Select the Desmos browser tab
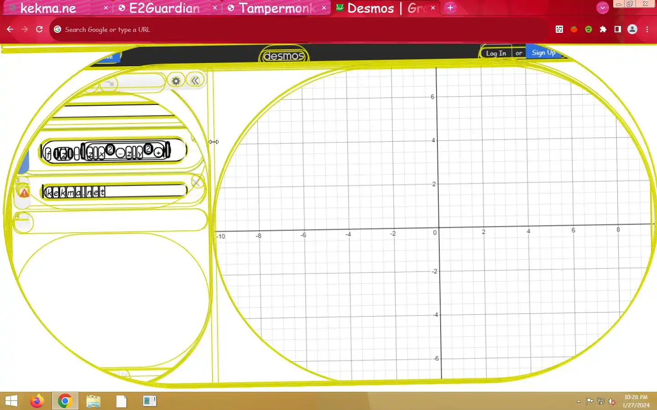Viewport: 657px width, 410px height. click(x=386, y=8)
